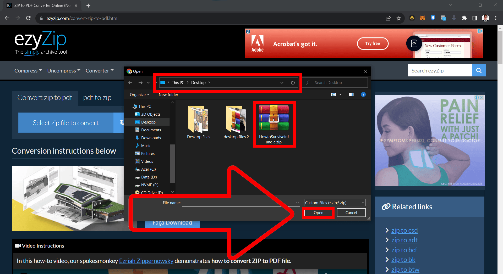Viewport: 503px width, 274px height.
Task: Switch to the pdf to zip tab
Action: coord(97,97)
